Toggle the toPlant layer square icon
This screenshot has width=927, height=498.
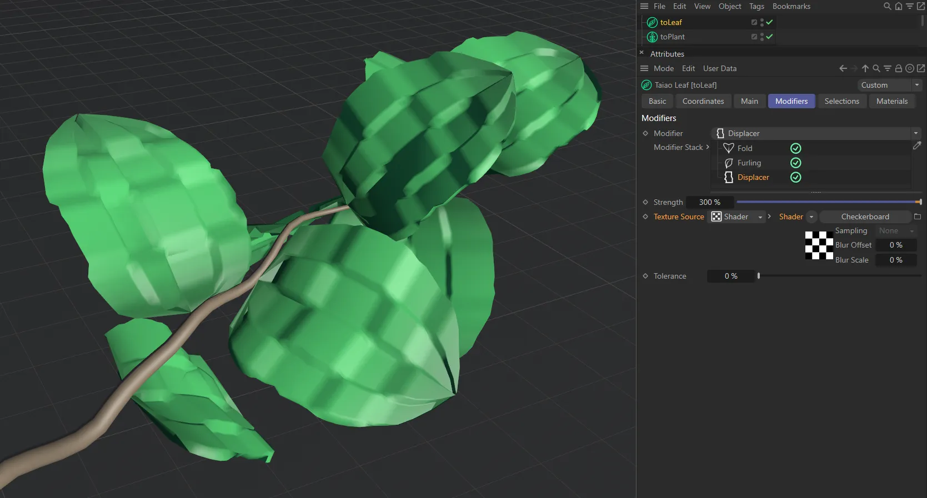point(754,37)
